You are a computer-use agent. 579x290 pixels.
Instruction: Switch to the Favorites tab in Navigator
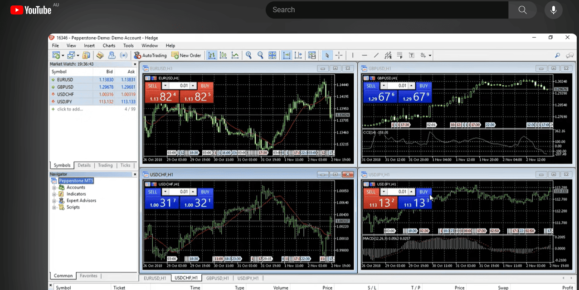pos(88,275)
